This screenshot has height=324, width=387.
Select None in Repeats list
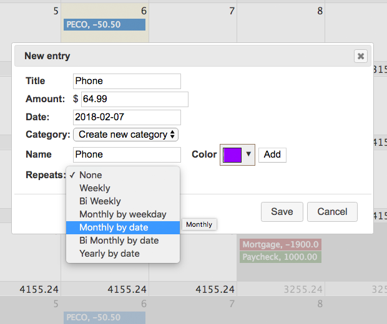(91, 175)
